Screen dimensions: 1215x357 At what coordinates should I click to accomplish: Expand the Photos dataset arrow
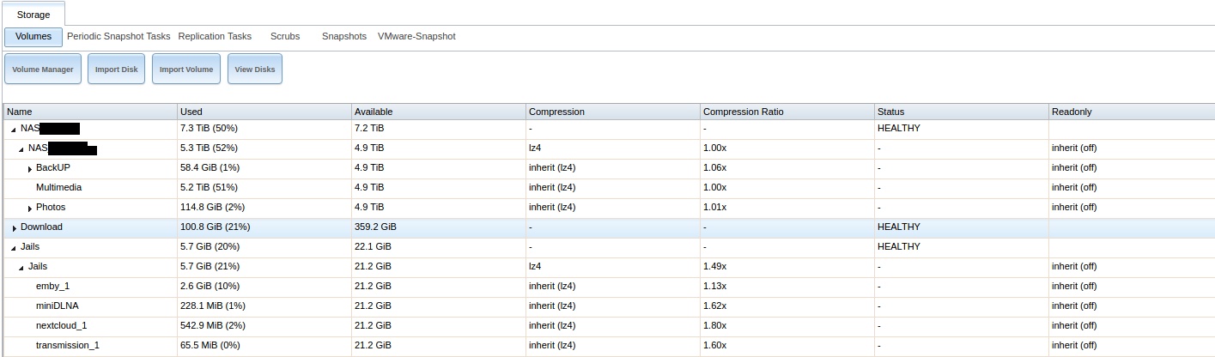pos(30,208)
